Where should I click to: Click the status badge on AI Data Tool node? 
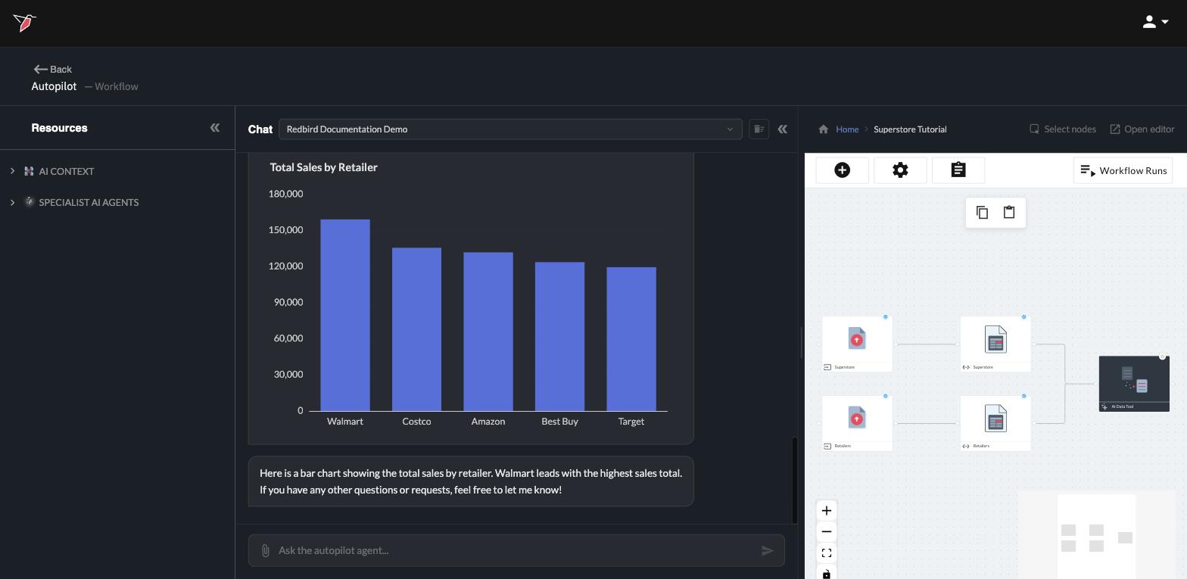pos(1163,356)
